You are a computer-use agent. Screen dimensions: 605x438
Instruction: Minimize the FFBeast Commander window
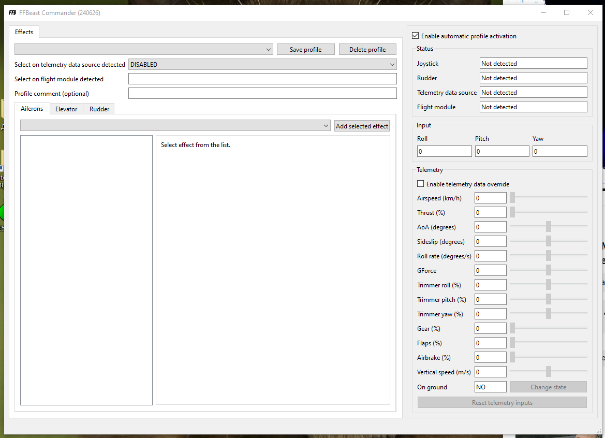point(543,13)
